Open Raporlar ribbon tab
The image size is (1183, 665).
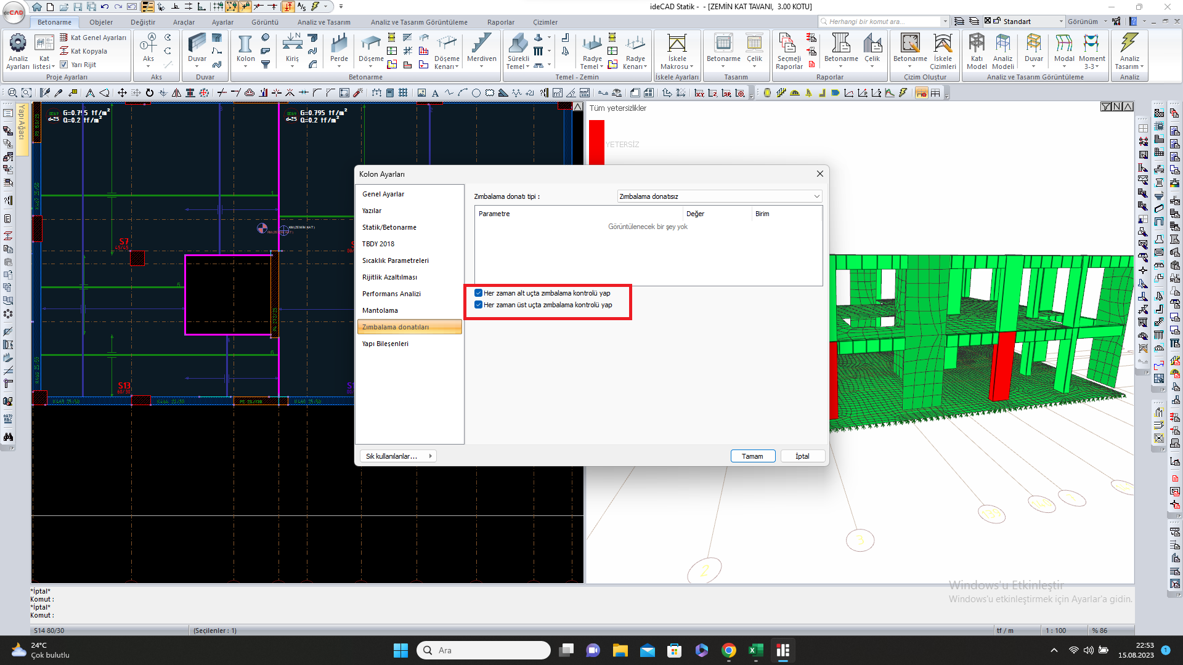pyautogui.click(x=501, y=22)
